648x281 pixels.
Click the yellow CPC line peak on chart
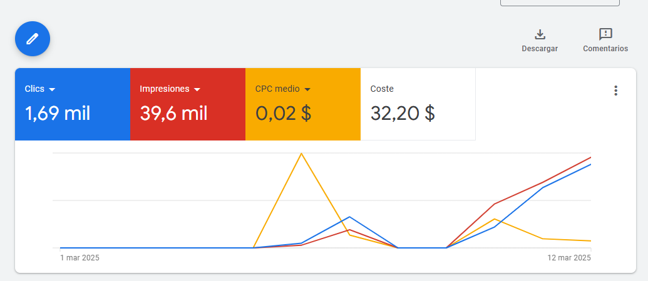pyautogui.click(x=301, y=154)
